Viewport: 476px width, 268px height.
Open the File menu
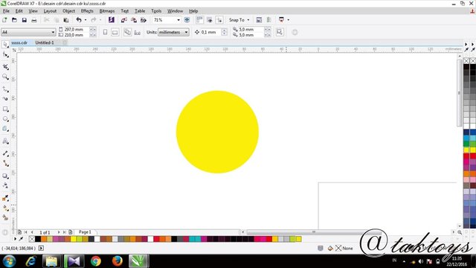click(x=6, y=11)
